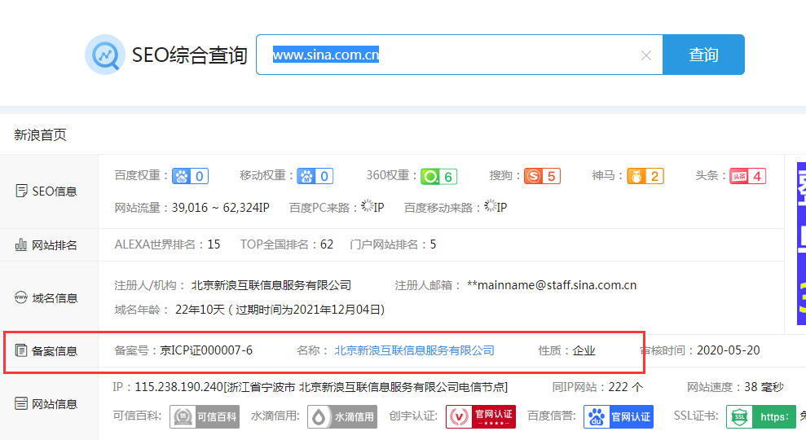Click the 备案信息 document icon
This screenshot has height=440, width=806.
click(21, 350)
